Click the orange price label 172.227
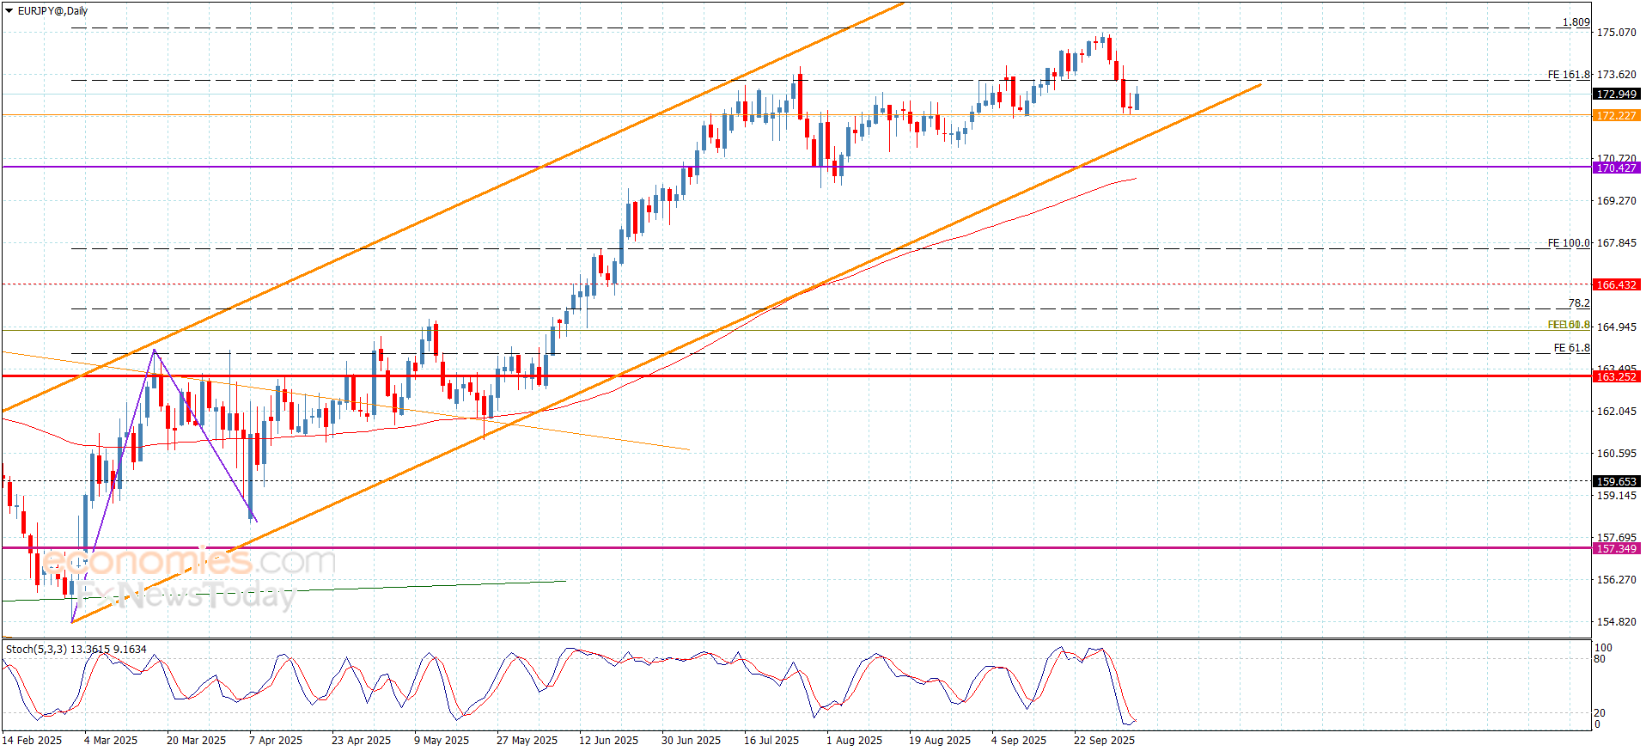 pyautogui.click(x=1616, y=116)
